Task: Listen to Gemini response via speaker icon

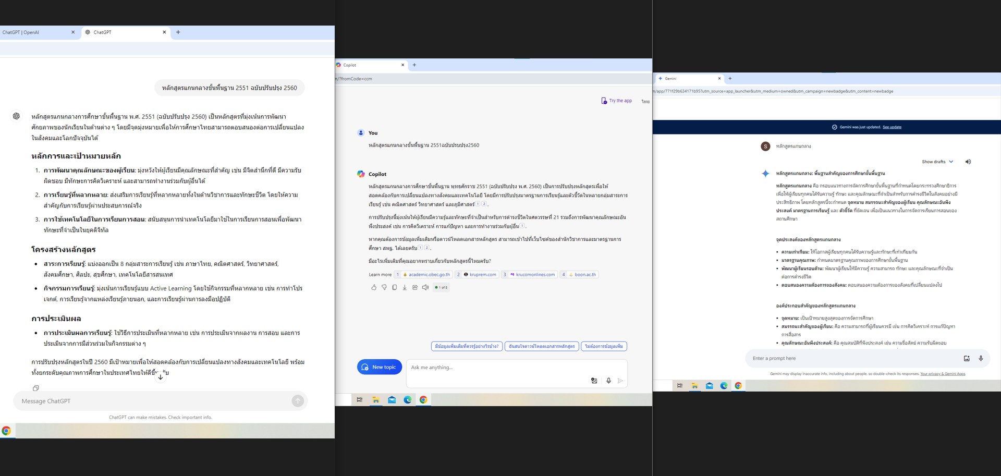Action: tap(968, 162)
